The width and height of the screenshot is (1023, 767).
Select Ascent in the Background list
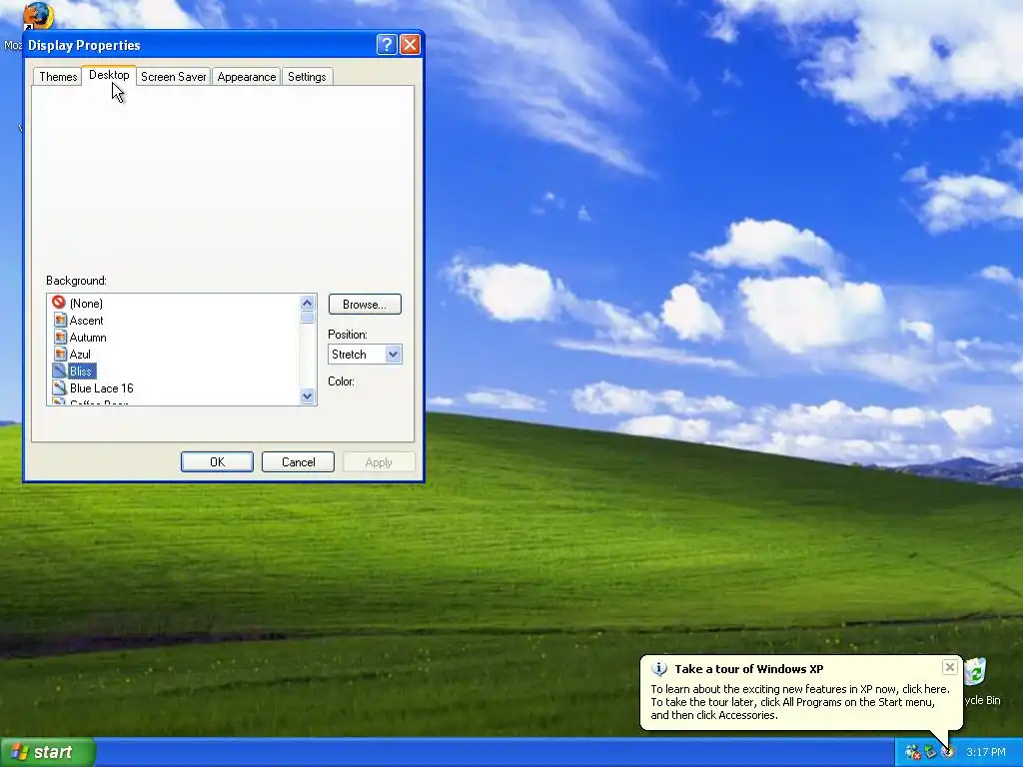(86, 321)
